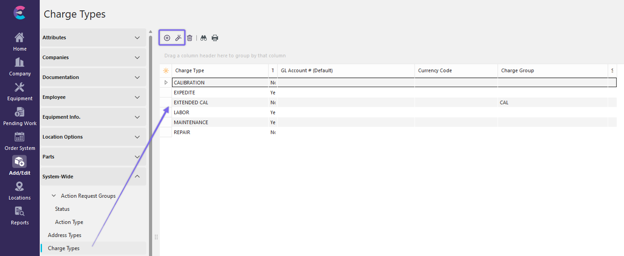Screen dimensions: 624x256
Task: Click the trash delete icon
Action: pos(190,38)
